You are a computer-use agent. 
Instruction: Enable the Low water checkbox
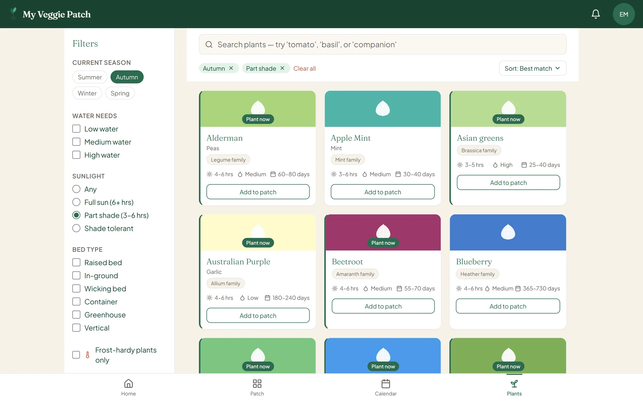coord(76,129)
